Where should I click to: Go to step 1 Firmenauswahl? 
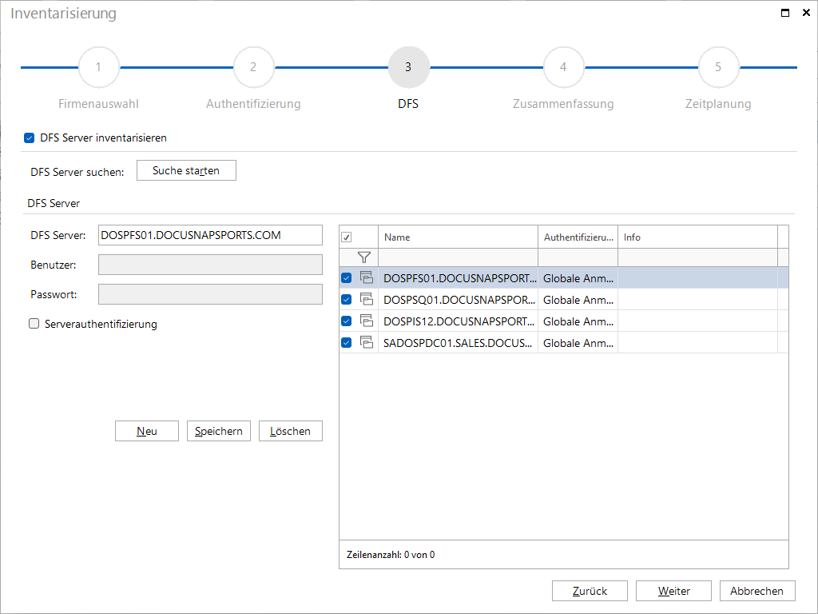(x=98, y=67)
